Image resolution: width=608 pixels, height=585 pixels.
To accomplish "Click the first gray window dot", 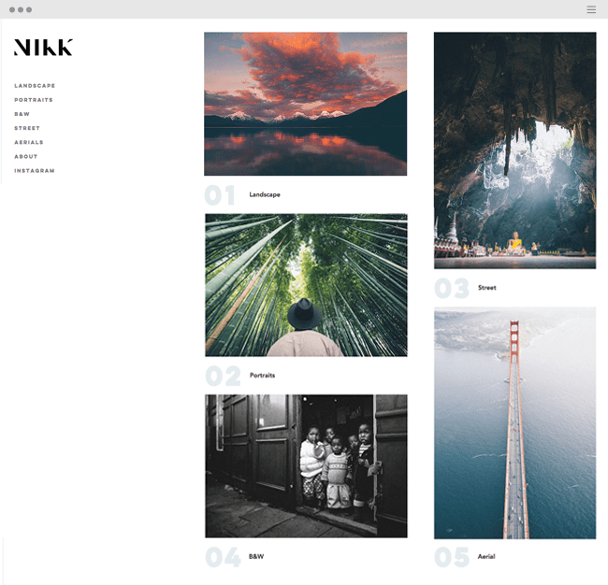I will click(x=12, y=9).
